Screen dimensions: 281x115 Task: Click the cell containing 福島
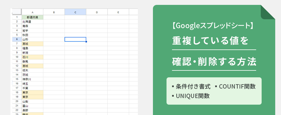click(32, 48)
